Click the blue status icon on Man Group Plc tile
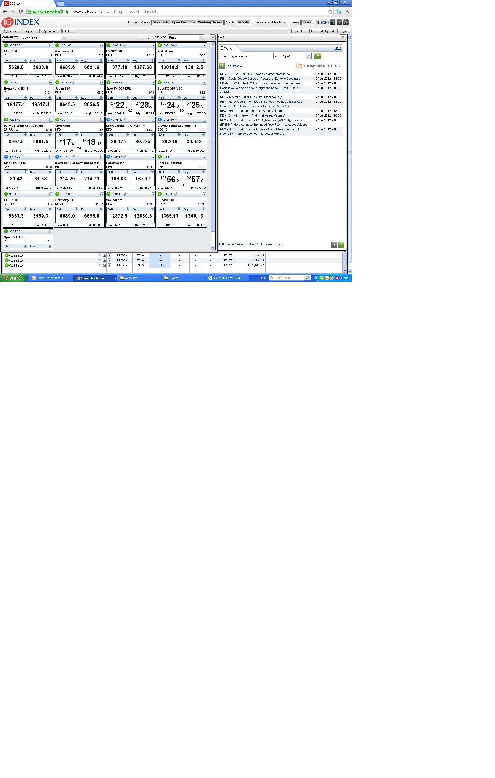The width and height of the screenshot is (495, 778). (6, 157)
